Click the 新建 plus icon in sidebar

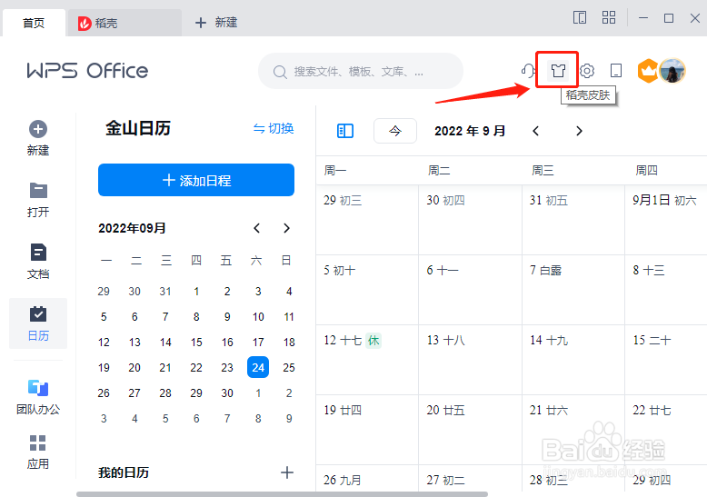pyautogui.click(x=38, y=129)
